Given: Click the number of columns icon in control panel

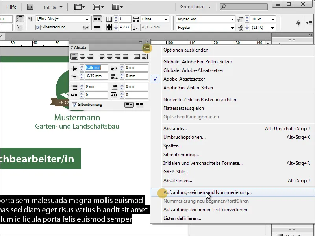Looking at the screenshot, I should tap(109, 19).
